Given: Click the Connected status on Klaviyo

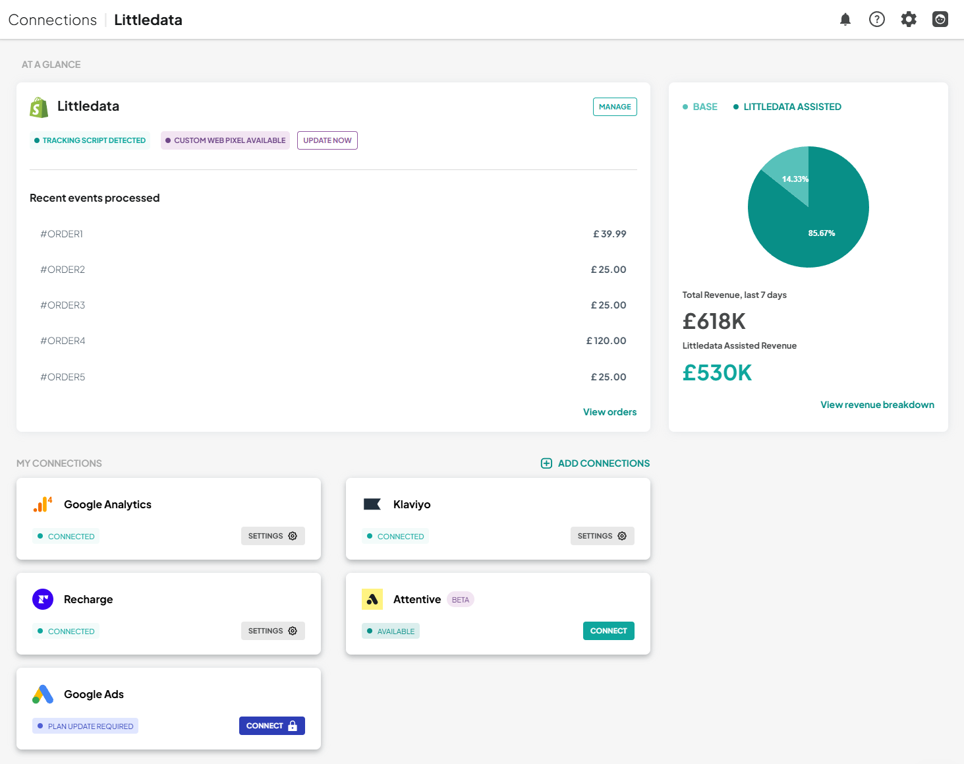Looking at the screenshot, I should pyautogui.click(x=395, y=536).
